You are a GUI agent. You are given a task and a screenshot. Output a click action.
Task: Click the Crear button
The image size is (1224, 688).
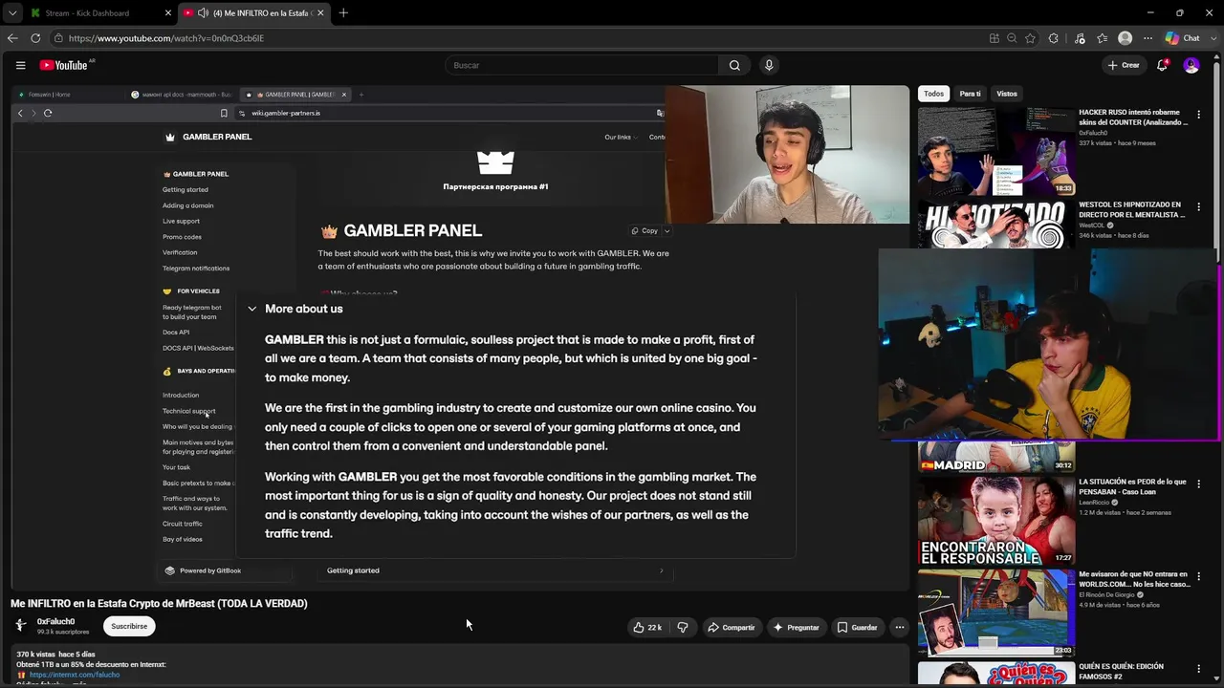(x=1124, y=65)
